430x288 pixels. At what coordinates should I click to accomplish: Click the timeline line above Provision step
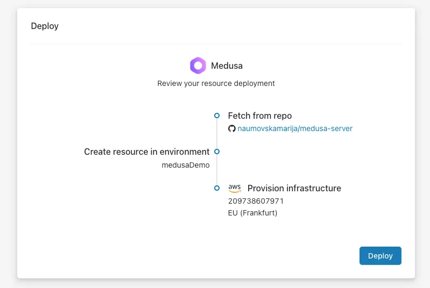[217, 170]
